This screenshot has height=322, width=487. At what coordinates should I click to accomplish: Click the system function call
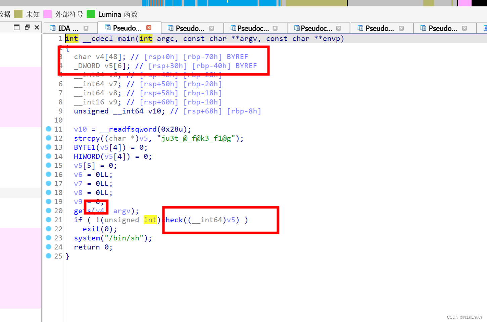click(x=87, y=238)
